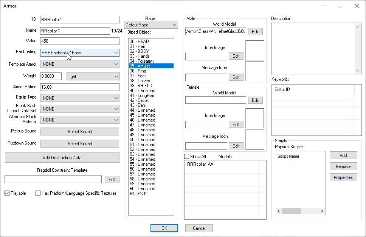Screen dimensions: 366x237
Task: Select '31 - Hair' biped slot
Action: click(151, 46)
